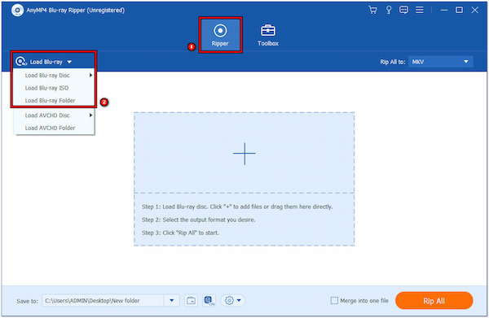The width and height of the screenshot is (489, 318).
Task: Open the gear settings icon
Action: coord(233,301)
